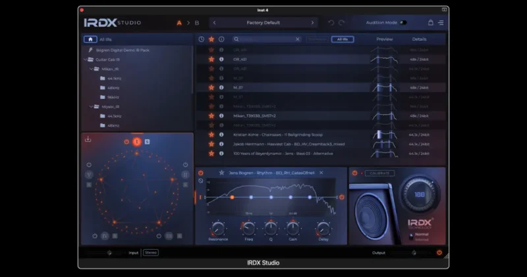Click phase invert icon beside EQ graph
This screenshot has width=527, height=277.
(x=201, y=181)
